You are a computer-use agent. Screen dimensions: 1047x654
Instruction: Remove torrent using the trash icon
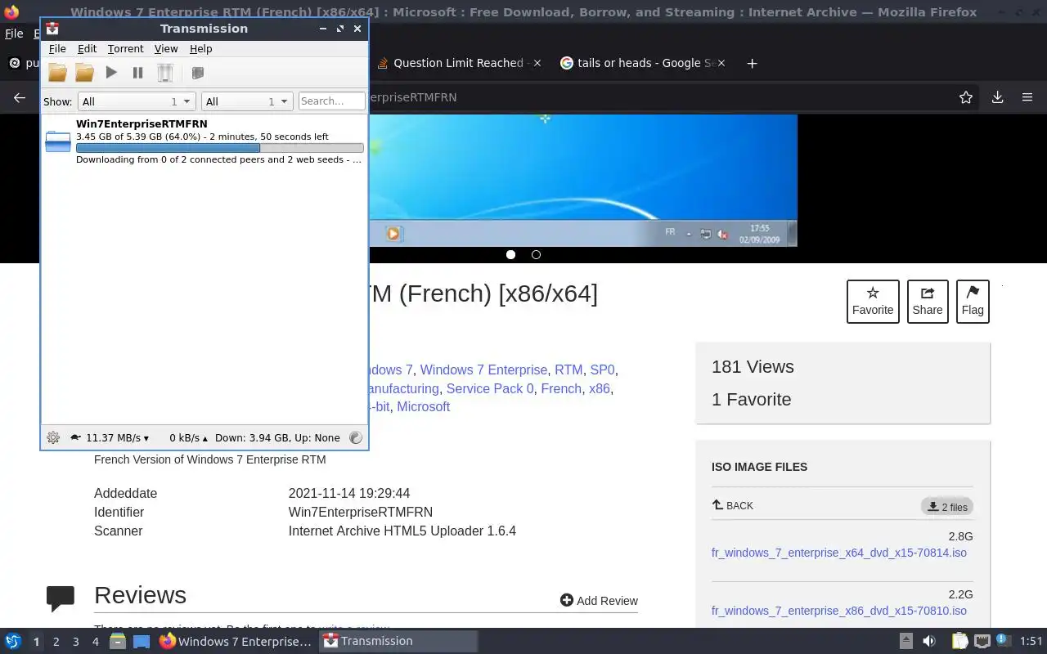(x=165, y=73)
